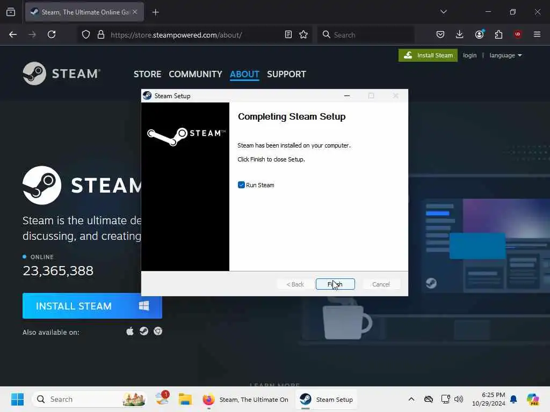Open the extensions puzzle icon

coord(498,34)
